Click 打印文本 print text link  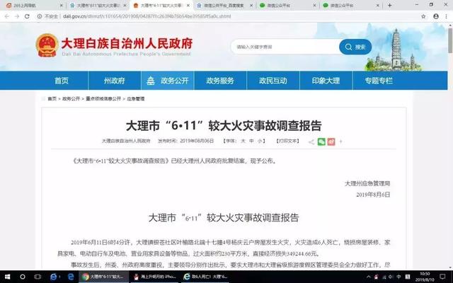pos(287,141)
